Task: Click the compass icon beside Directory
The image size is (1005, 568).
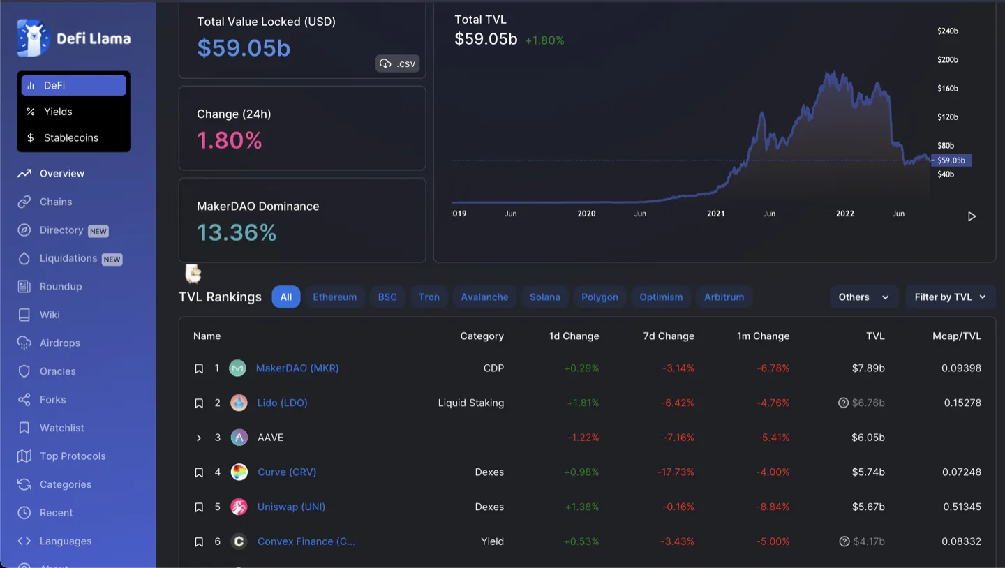Action: point(24,230)
